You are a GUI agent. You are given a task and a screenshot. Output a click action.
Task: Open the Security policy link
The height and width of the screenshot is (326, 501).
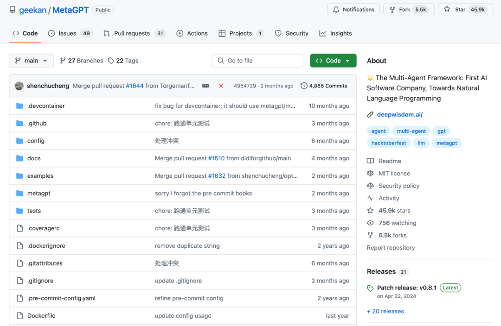(x=399, y=186)
